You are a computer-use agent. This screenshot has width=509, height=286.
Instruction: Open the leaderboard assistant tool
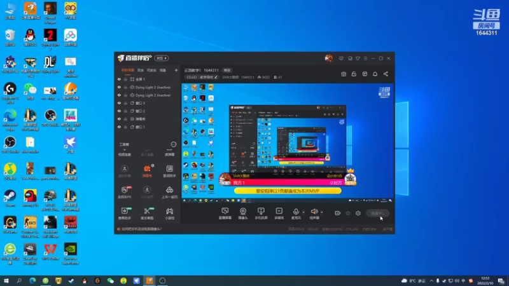click(124, 214)
